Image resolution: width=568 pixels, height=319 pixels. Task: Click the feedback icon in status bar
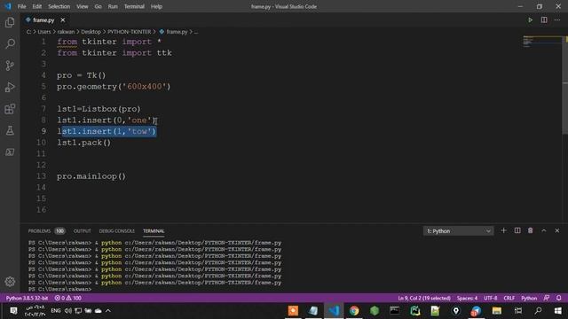pyautogui.click(x=547, y=298)
